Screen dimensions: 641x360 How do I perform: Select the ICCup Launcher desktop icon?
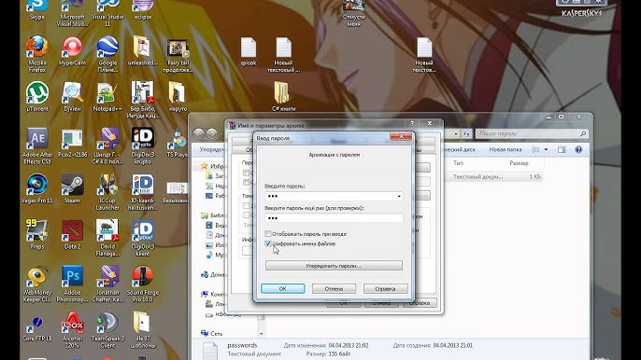tap(107, 192)
